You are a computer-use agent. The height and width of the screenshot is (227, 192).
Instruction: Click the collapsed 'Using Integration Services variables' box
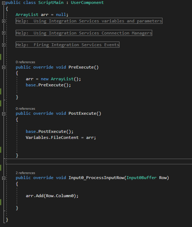click(89, 21)
